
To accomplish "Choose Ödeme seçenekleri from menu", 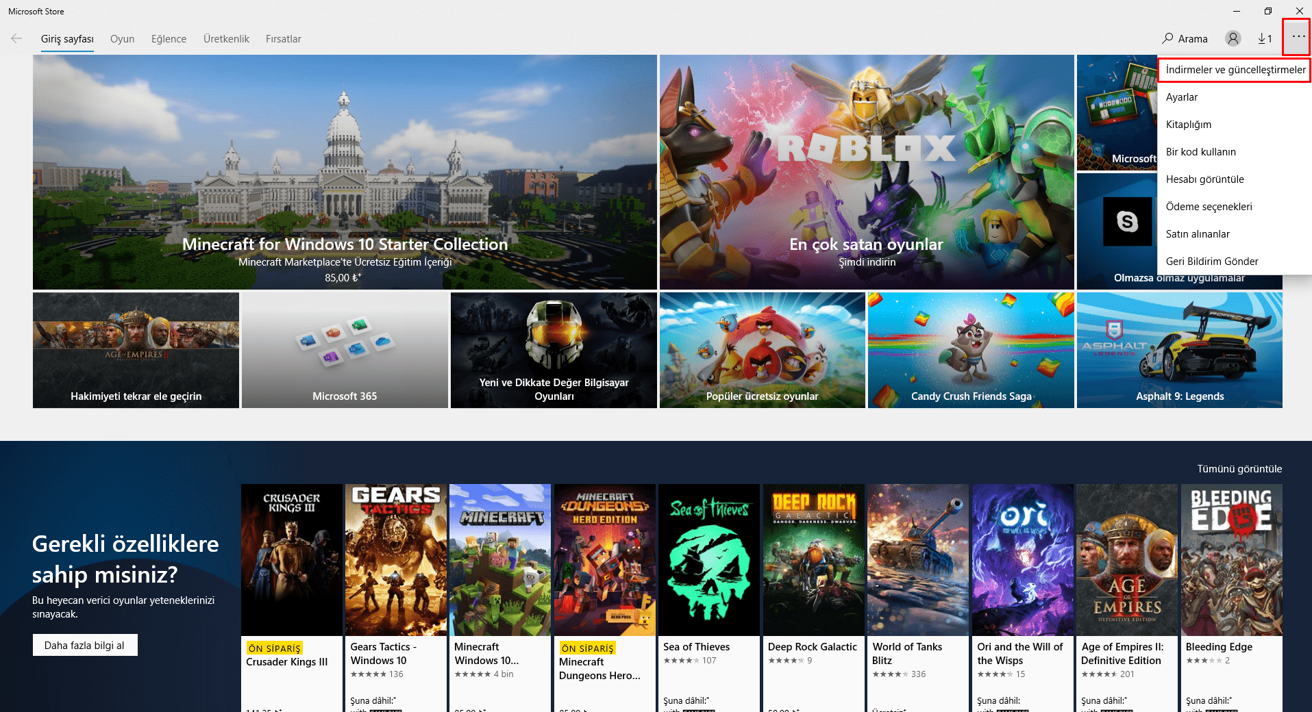I will coord(1235,207).
